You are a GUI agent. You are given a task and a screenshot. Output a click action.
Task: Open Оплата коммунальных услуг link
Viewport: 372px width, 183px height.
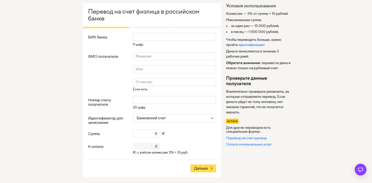(x=249, y=144)
